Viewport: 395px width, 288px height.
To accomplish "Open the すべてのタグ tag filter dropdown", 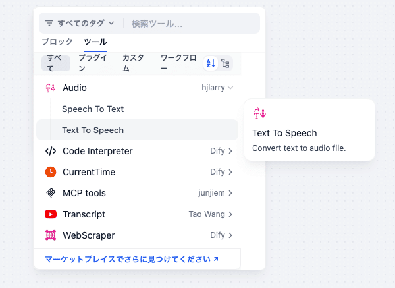I will [x=80, y=23].
